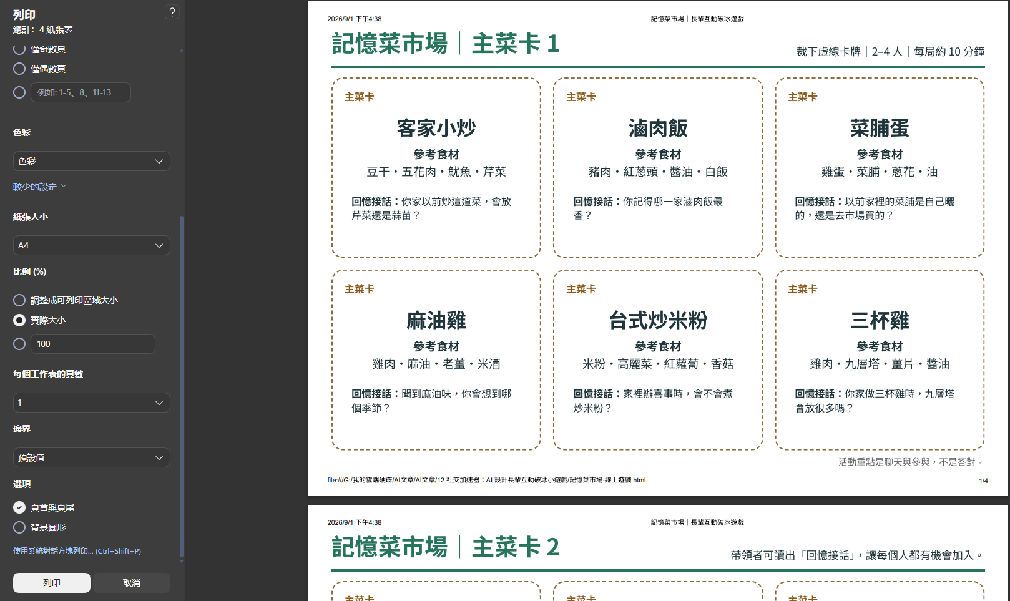This screenshot has height=601, width=1010.
Task: Open the print help question-mark icon
Action: click(x=172, y=12)
